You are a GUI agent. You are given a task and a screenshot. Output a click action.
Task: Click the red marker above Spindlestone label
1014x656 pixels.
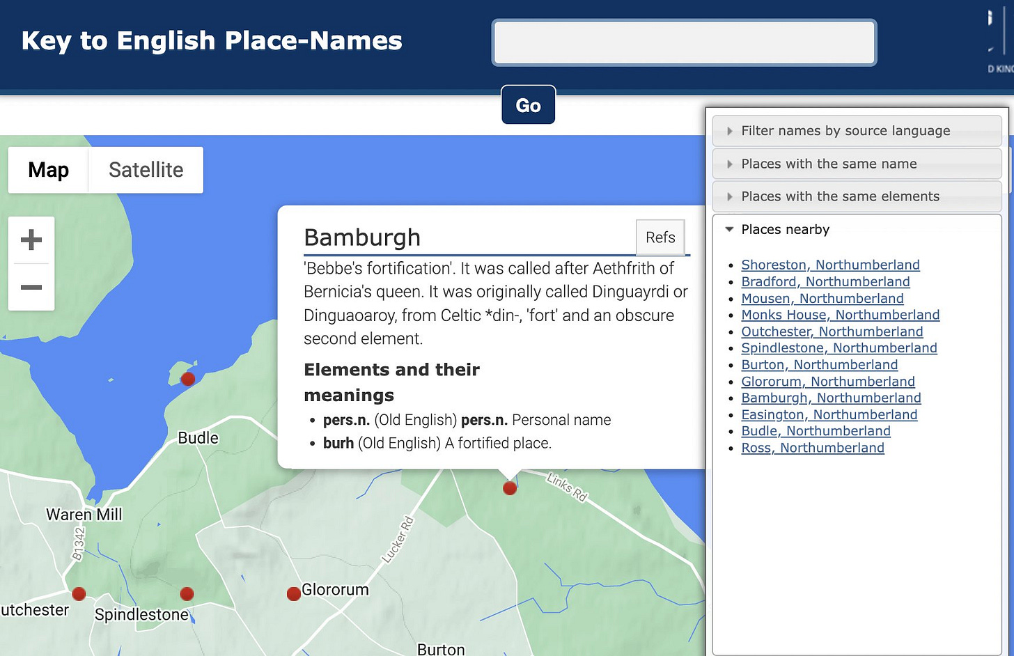[x=187, y=594]
